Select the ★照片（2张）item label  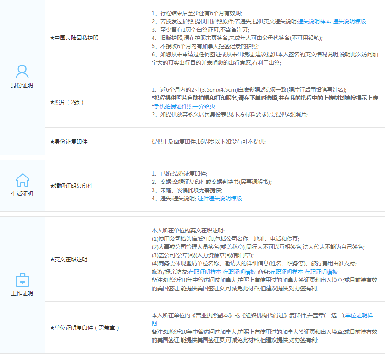click(67, 102)
